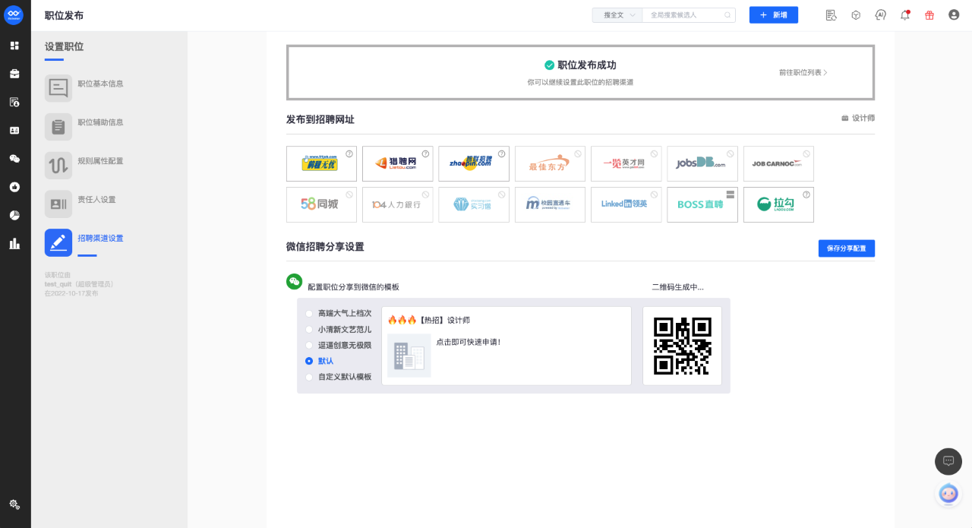Select the 逗逼创意无极限 template radio
The width and height of the screenshot is (972, 528).
[308, 345]
